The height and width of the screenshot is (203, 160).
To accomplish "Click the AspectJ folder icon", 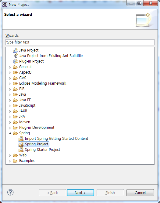I will pyautogui.click(x=15, y=72).
